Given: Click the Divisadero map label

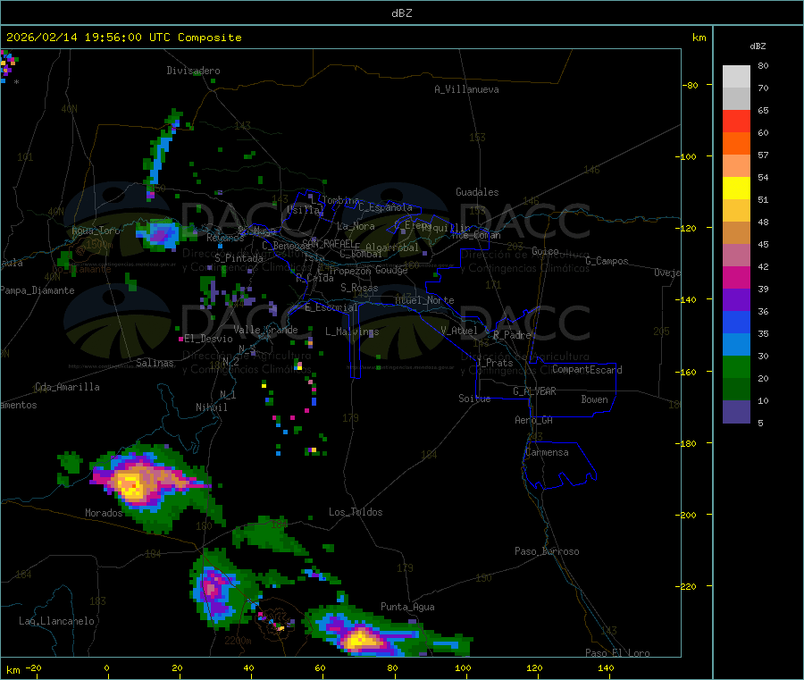Looking at the screenshot, I should [193, 71].
